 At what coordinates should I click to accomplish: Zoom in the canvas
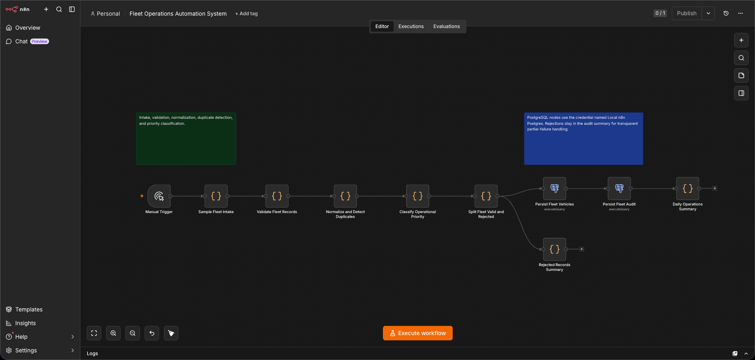pos(113,333)
